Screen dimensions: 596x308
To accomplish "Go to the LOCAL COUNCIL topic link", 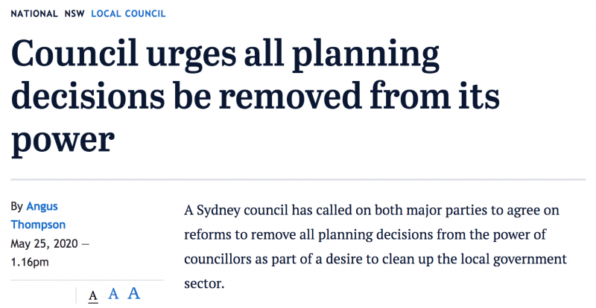I will [128, 13].
